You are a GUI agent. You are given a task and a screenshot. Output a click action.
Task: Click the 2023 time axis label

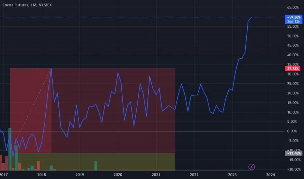[232, 175]
